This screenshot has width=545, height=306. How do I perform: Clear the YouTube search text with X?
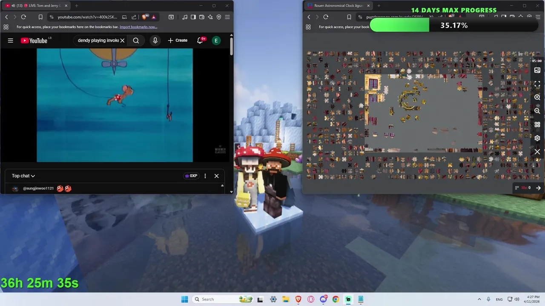(x=122, y=40)
